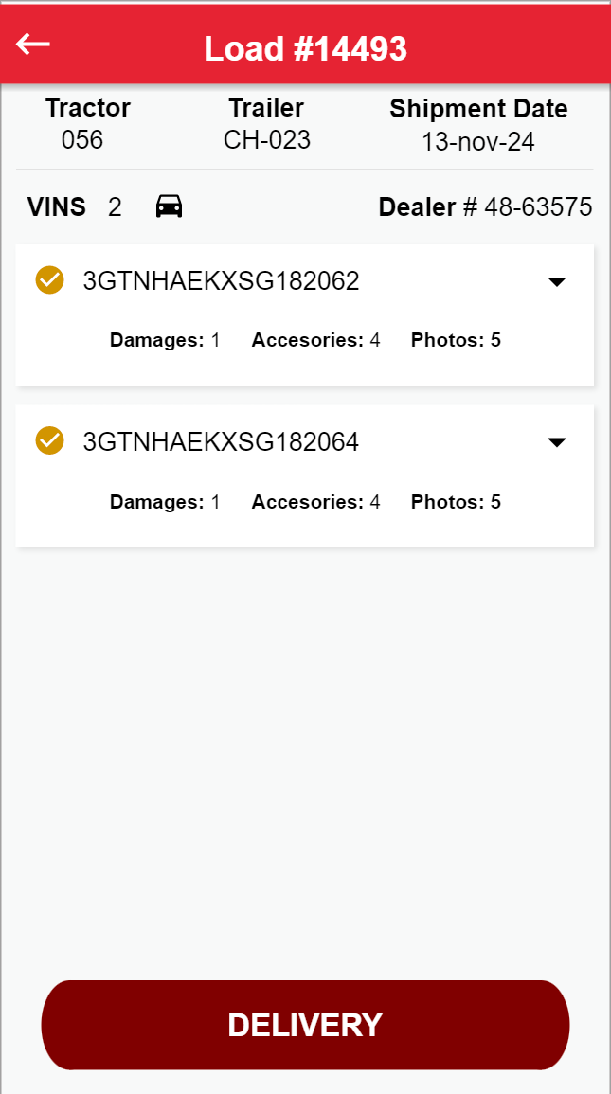Expand the 3GTNHAEKXSG182064 VIN card
Image resolution: width=611 pixels, height=1094 pixels.
point(557,442)
